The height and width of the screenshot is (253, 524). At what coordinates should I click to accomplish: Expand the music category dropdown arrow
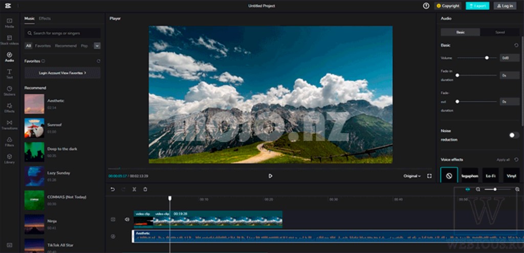(x=97, y=45)
